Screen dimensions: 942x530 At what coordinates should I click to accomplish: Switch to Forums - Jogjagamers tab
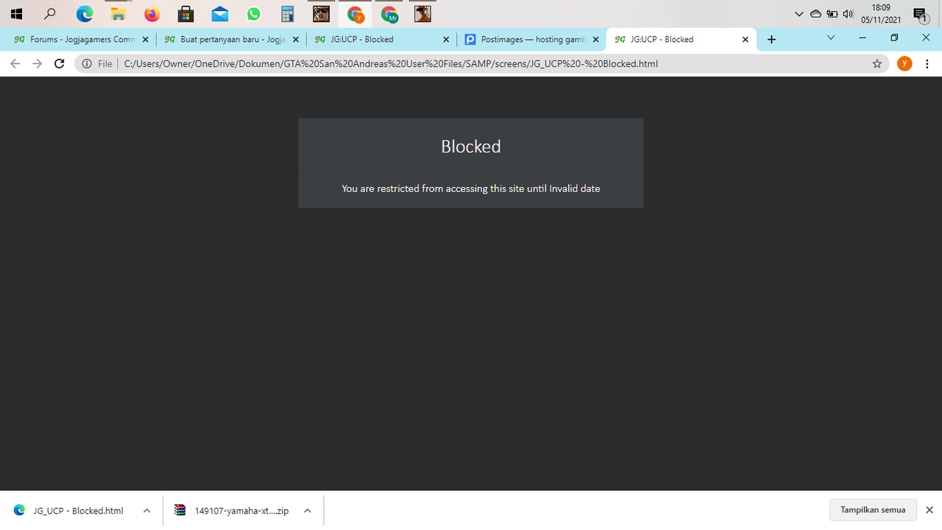[x=82, y=39]
